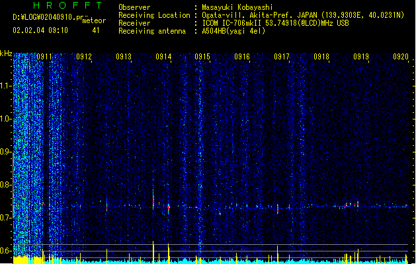416x264 pixels.
Task: Click the 0917 time marker
Action: coord(282,57)
